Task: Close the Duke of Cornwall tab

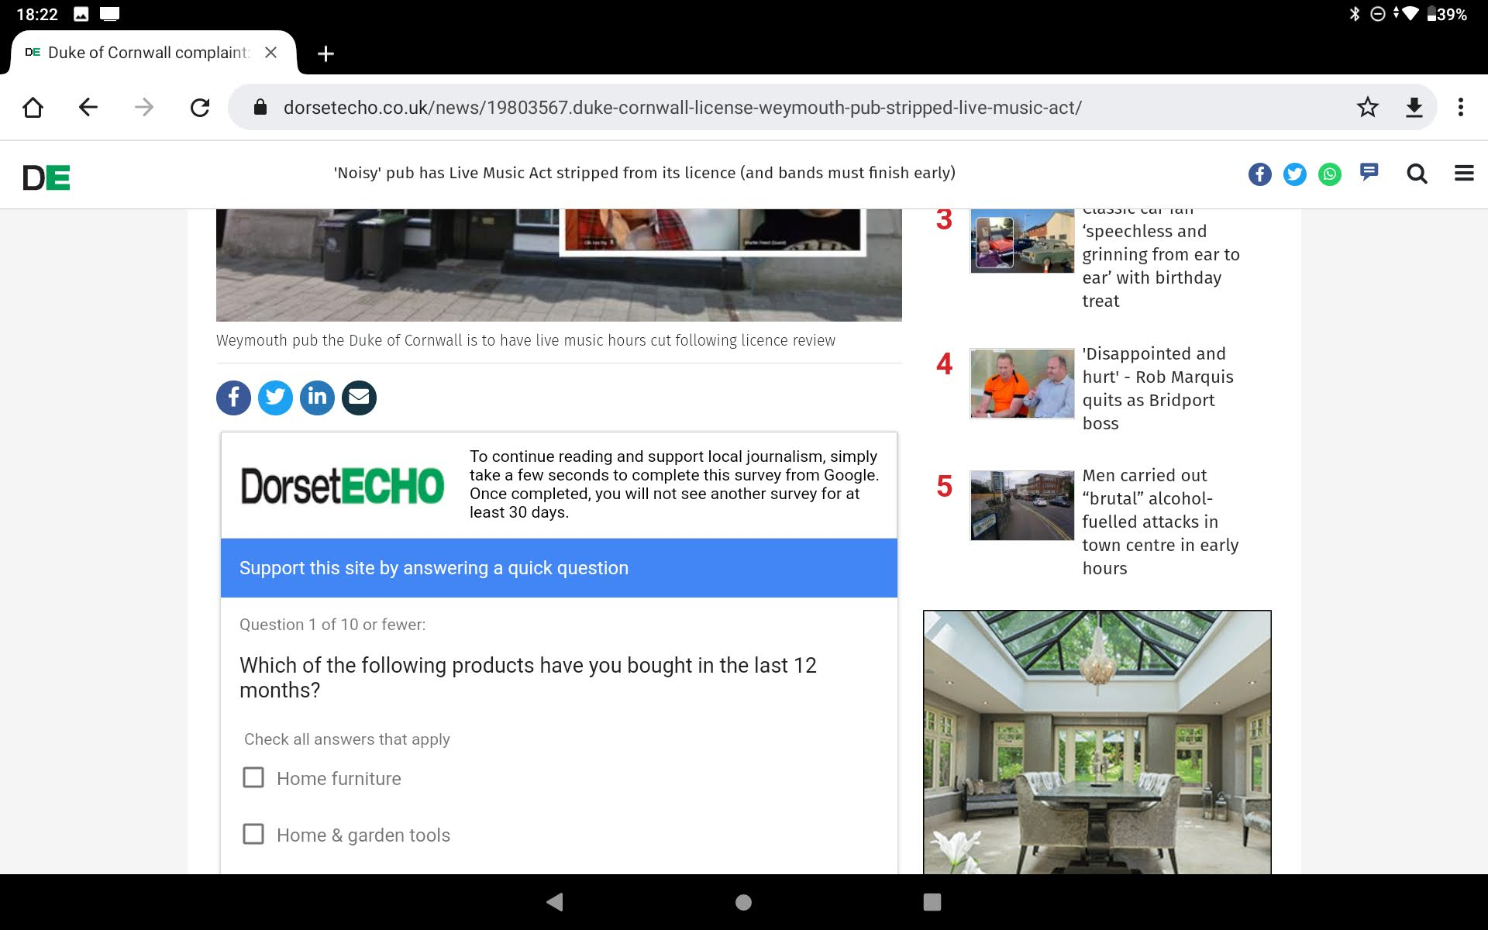Action: coord(270,53)
